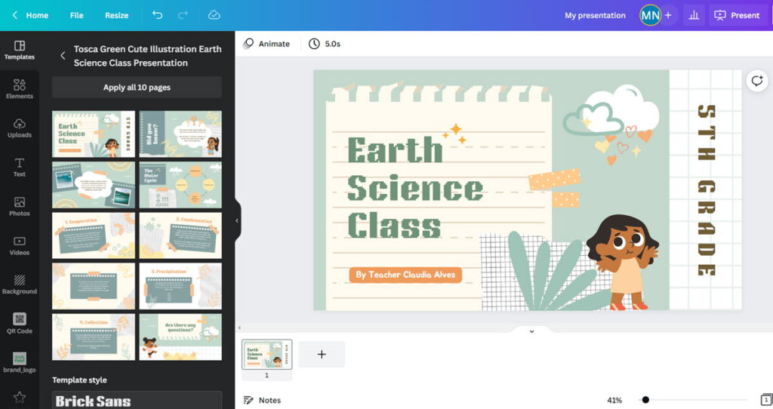The image size is (773, 409).
Task: Click Apply all 10 pages button
Action: pos(137,88)
